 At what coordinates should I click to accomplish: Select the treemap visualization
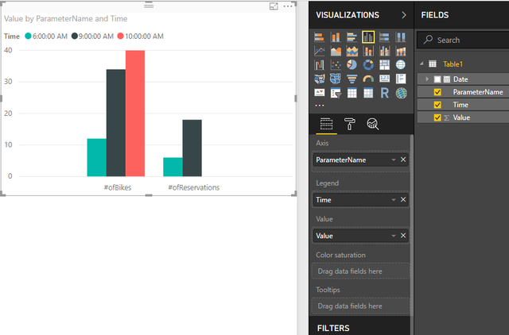[384, 65]
